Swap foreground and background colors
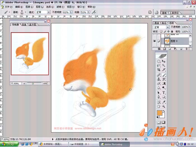Viewport: 196px width, 147px height. (164, 111)
